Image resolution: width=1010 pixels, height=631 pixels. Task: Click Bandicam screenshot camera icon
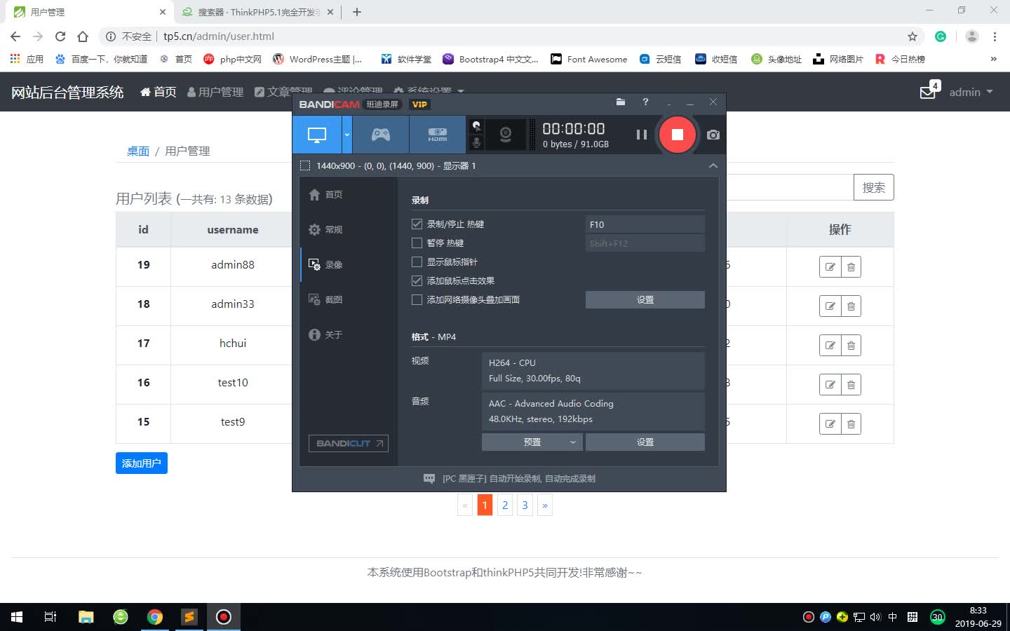coord(713,135)
